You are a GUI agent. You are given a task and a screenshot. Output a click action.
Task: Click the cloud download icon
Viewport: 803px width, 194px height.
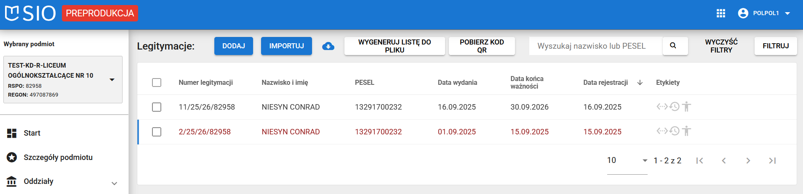click(328, 46)
